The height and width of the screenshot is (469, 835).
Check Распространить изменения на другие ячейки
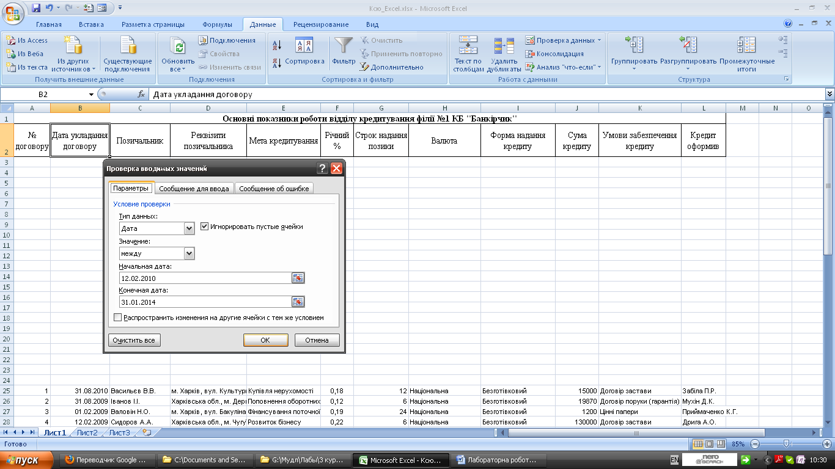click(x=118, y=318)
